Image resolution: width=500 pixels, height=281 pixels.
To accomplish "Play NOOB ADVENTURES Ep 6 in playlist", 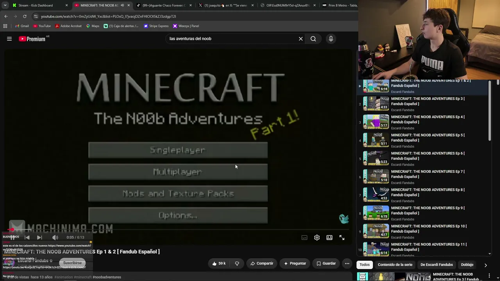I will coord(423,158).
